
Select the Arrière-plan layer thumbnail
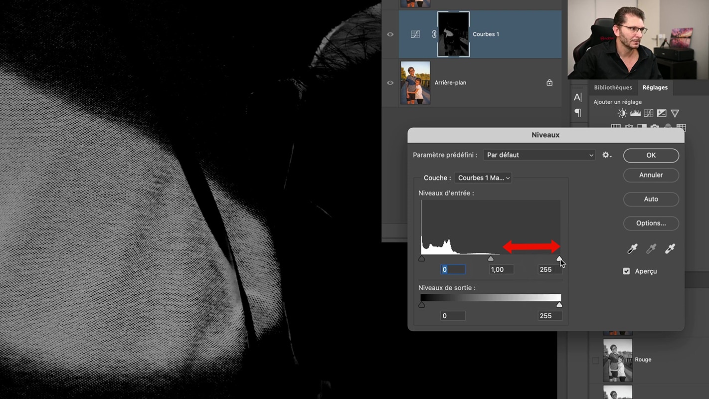point(415,83)
